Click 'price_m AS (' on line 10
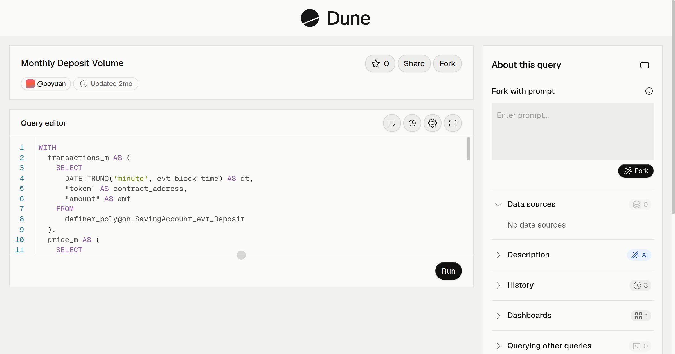 73,240
